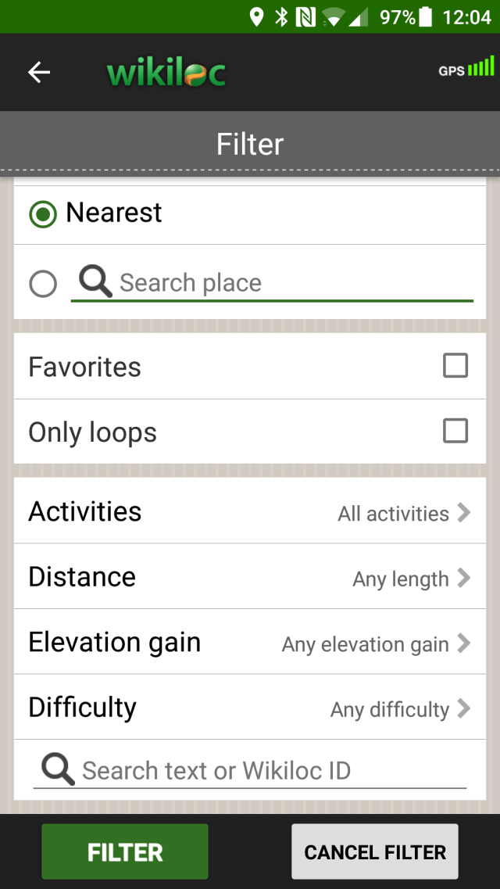The width and height of the screenshot is (500, 889).
Task: Enable the Favorites checkbox
Action: [455, 366]
